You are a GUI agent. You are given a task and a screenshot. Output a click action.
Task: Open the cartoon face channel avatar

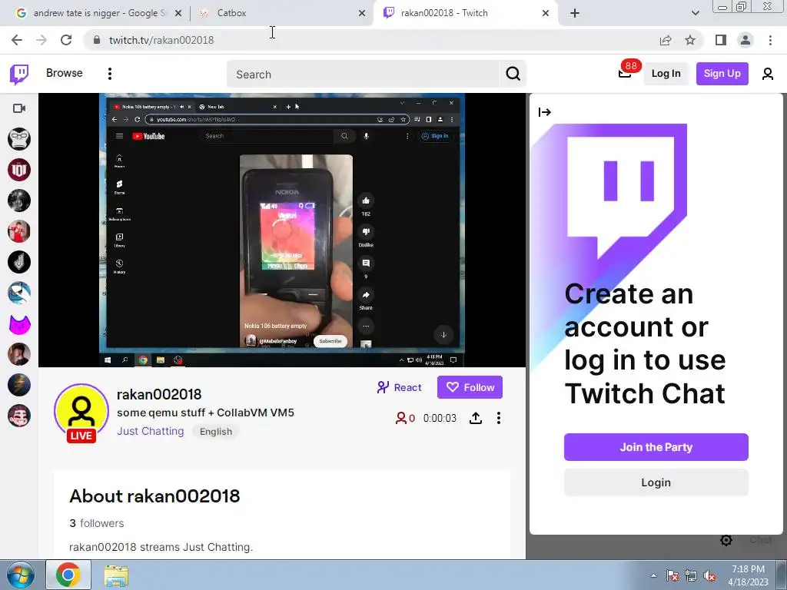[x=19, y=416]
